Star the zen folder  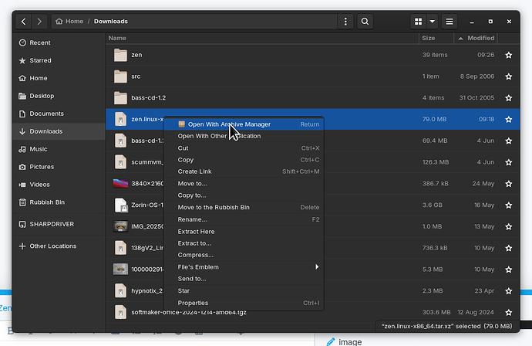[508, 55]
